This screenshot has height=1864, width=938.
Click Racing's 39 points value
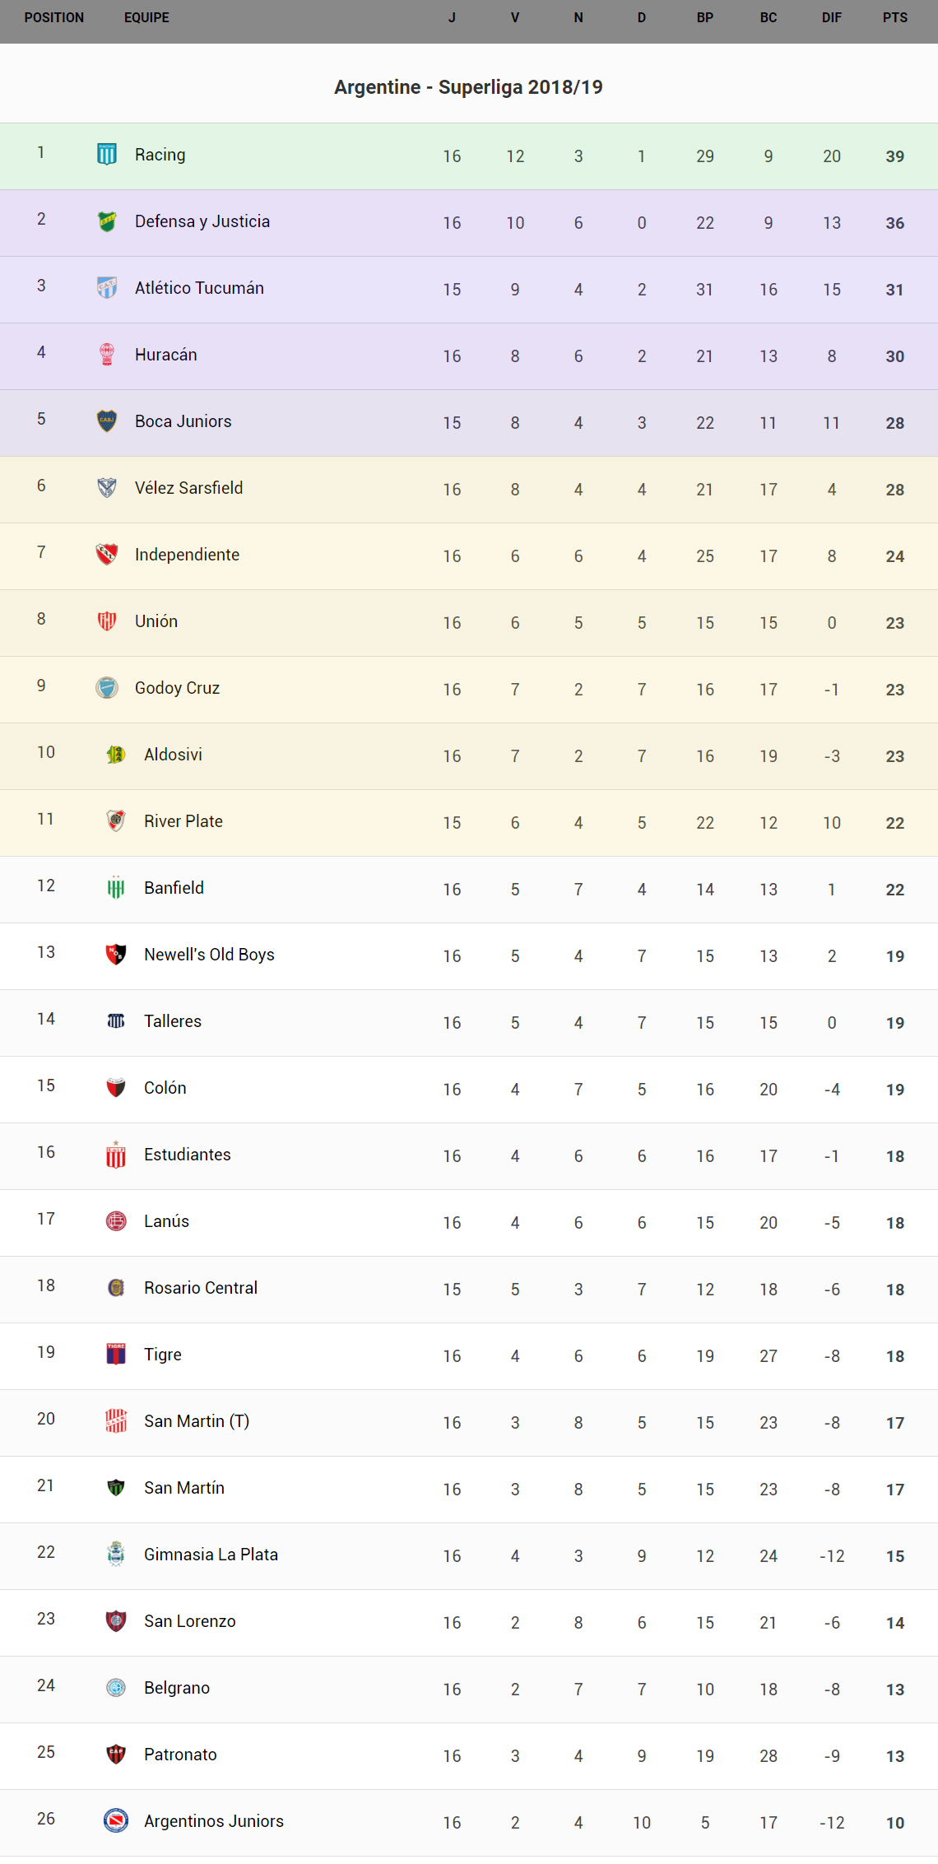click(x=895, y=156)
